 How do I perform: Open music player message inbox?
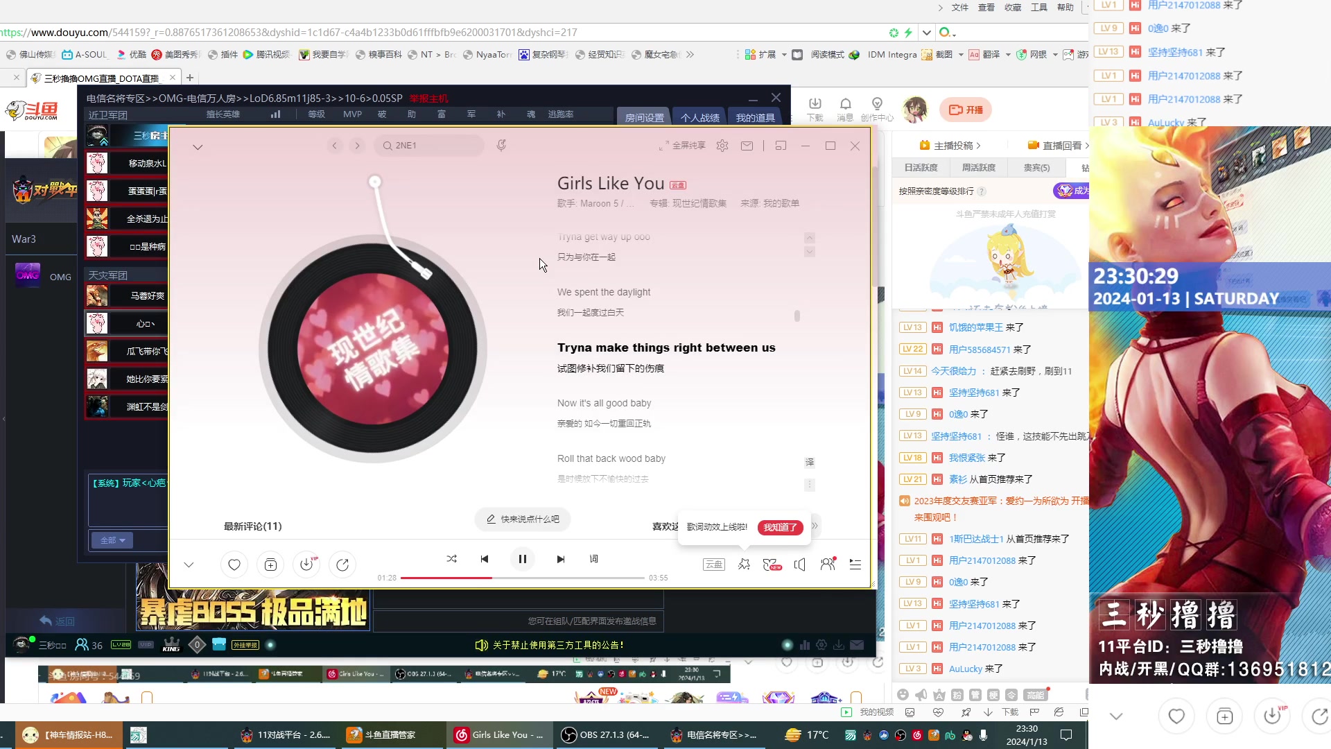tap(747, 146)
